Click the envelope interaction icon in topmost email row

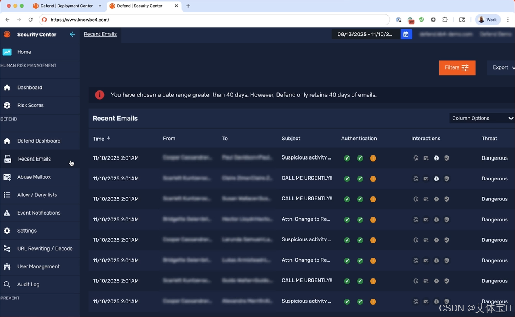pos(426,158)
